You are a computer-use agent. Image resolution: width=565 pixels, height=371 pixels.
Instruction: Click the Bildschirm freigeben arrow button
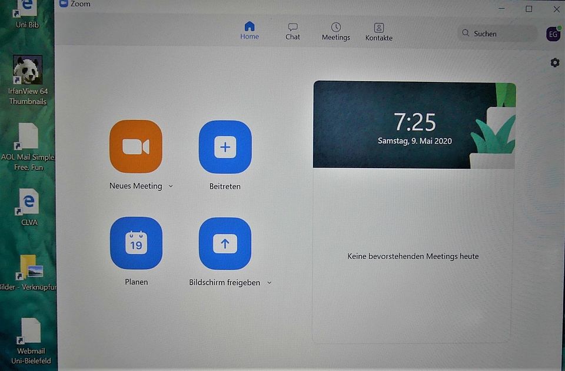tap(225, 243)
